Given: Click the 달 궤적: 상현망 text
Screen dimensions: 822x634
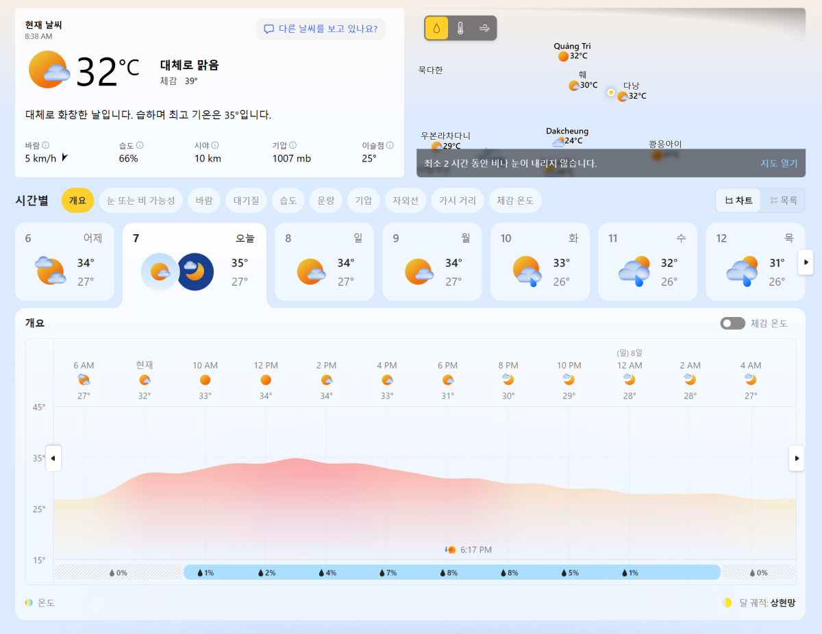Looking at the screenshot, I should point(768,603).
